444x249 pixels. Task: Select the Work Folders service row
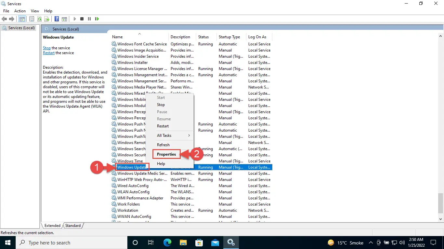192,204
